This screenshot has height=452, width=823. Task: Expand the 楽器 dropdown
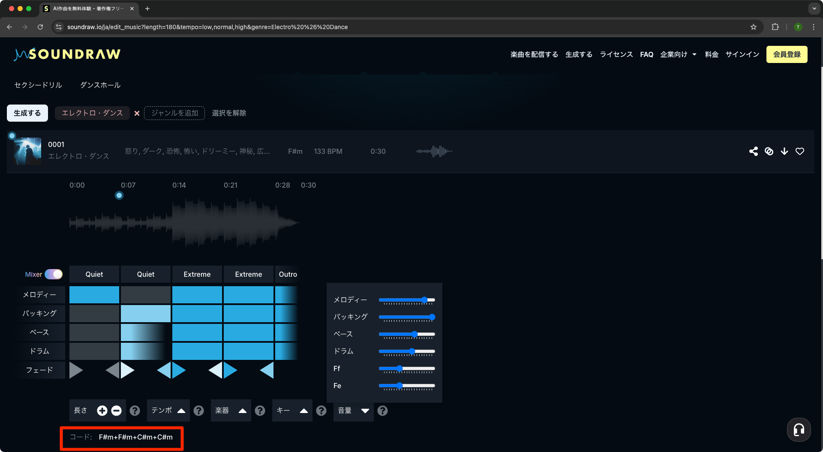[231, 410]
